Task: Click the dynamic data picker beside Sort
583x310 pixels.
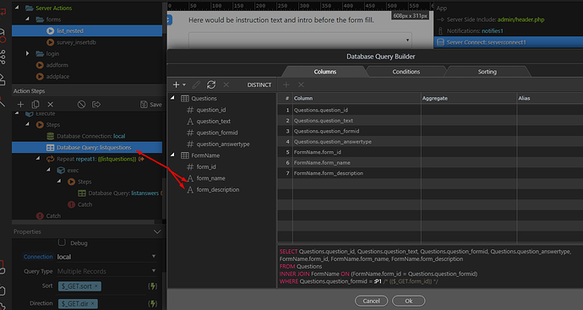Action: (x=152, y=286)
